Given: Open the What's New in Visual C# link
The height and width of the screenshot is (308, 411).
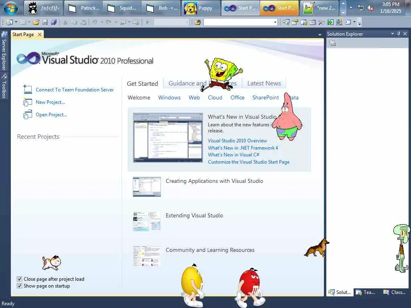Looking at the screenshot, I should pyautogui.click(x=234, y=154).
